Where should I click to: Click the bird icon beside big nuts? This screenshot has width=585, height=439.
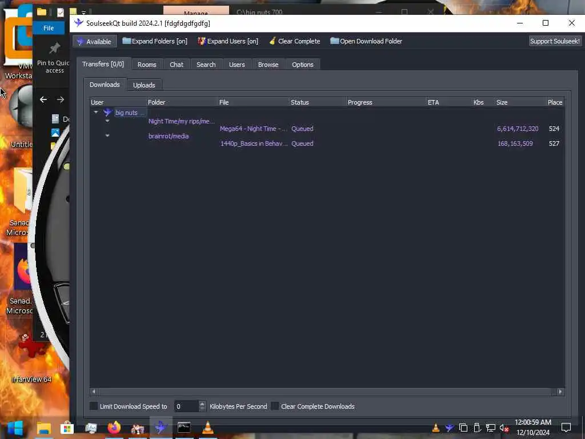point(108,112)
